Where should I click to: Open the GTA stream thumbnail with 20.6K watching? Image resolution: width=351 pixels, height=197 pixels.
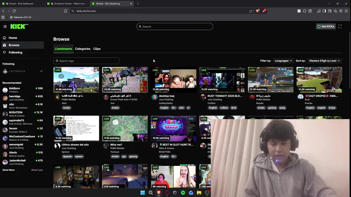[125, 80]
